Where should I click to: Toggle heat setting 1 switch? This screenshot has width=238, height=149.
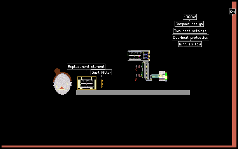[140, 67]
